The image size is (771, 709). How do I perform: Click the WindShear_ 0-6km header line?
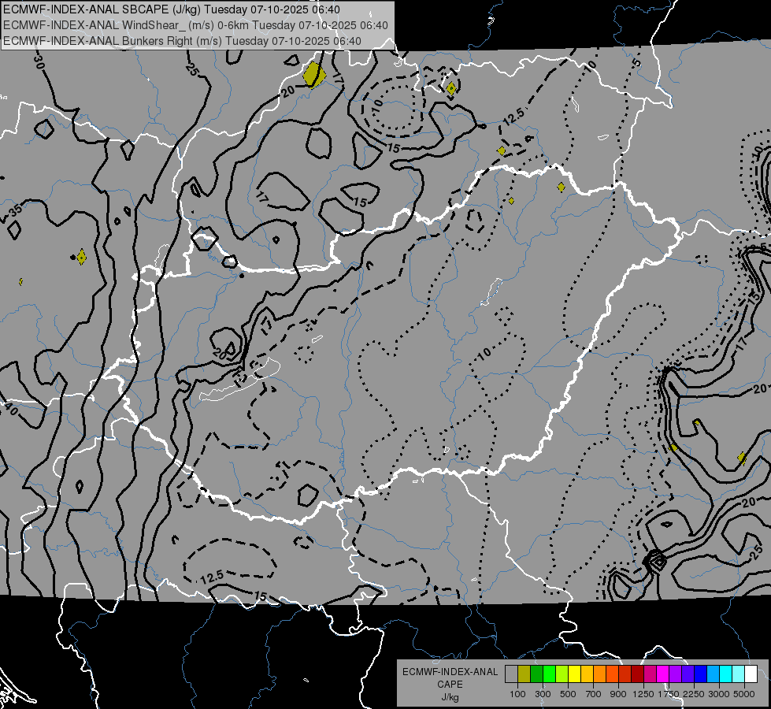click(195, 25)
